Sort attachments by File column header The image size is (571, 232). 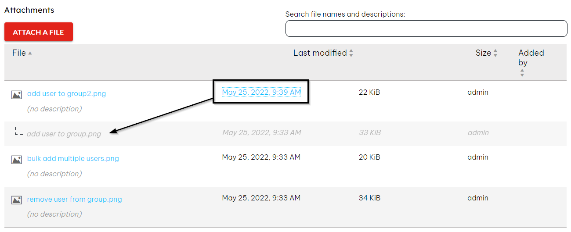click(19, 53)
